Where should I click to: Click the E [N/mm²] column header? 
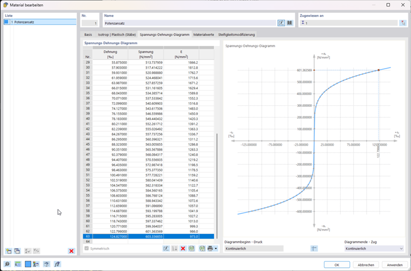[181, 54]
